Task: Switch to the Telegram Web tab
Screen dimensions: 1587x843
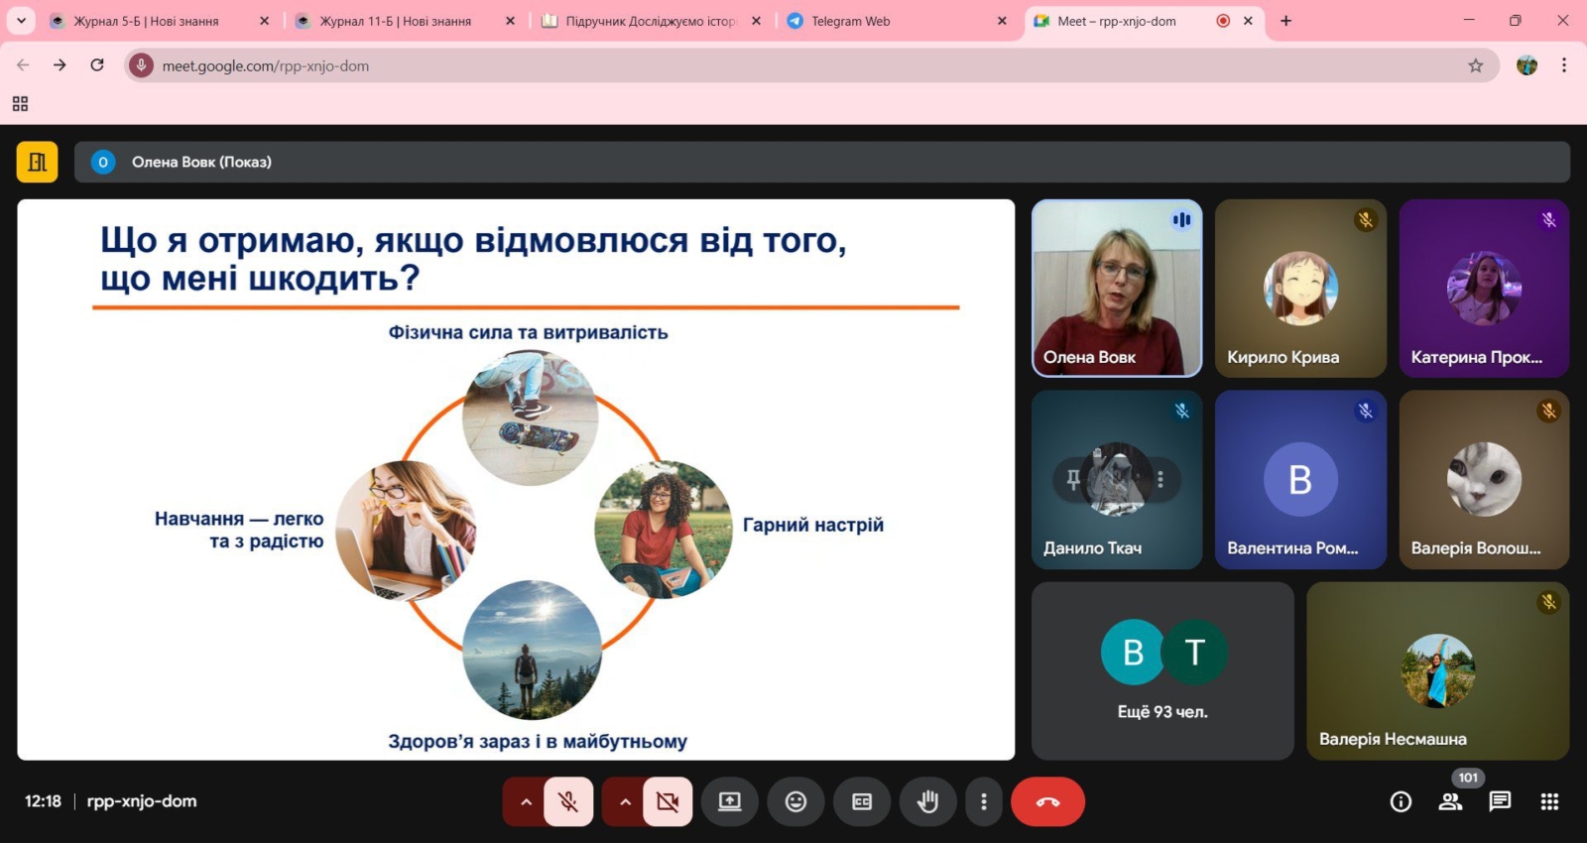Action: 850,21
